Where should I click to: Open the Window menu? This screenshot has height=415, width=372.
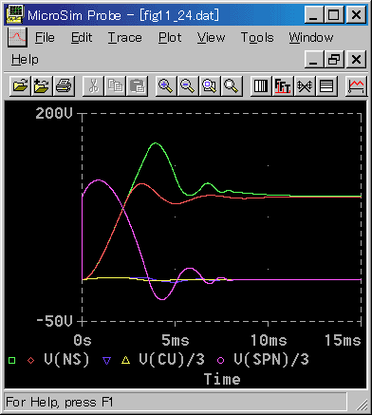point(311,38)
